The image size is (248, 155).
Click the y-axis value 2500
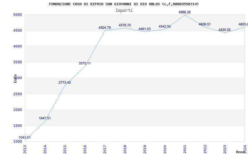point(18,94)
